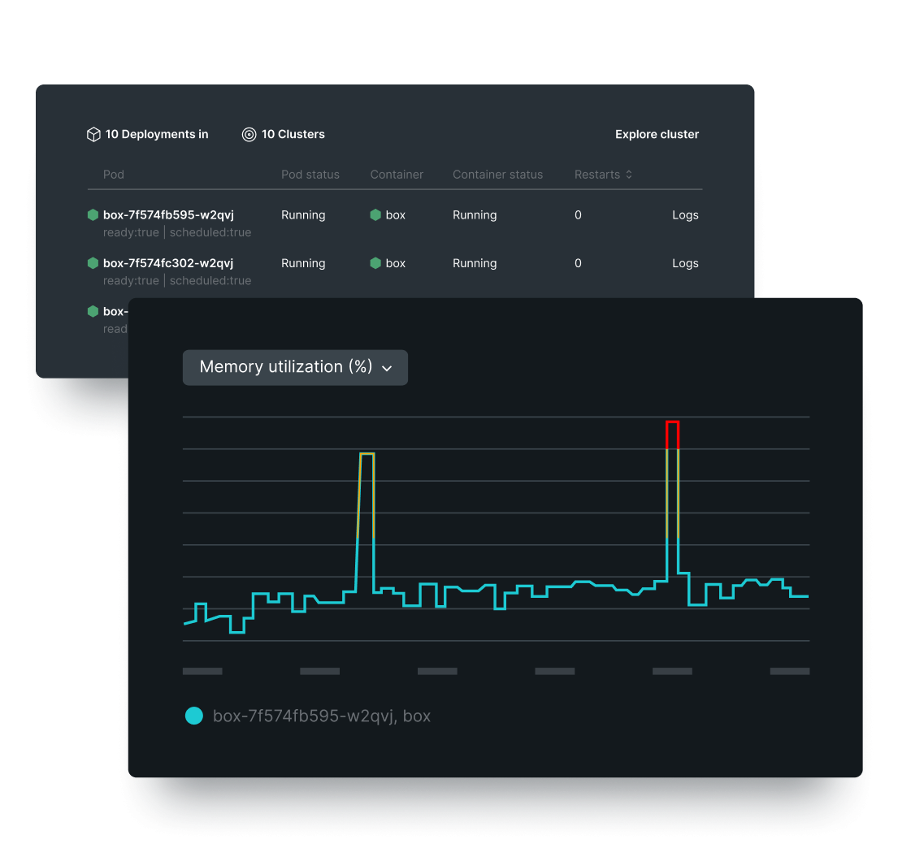The image size is (898, 861).
Task: Click the Pod status column header
Action: [310, 175]
